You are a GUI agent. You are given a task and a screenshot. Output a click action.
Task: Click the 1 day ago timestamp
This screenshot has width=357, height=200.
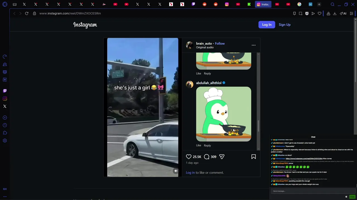pyautogui.click(x=192, y=163)
